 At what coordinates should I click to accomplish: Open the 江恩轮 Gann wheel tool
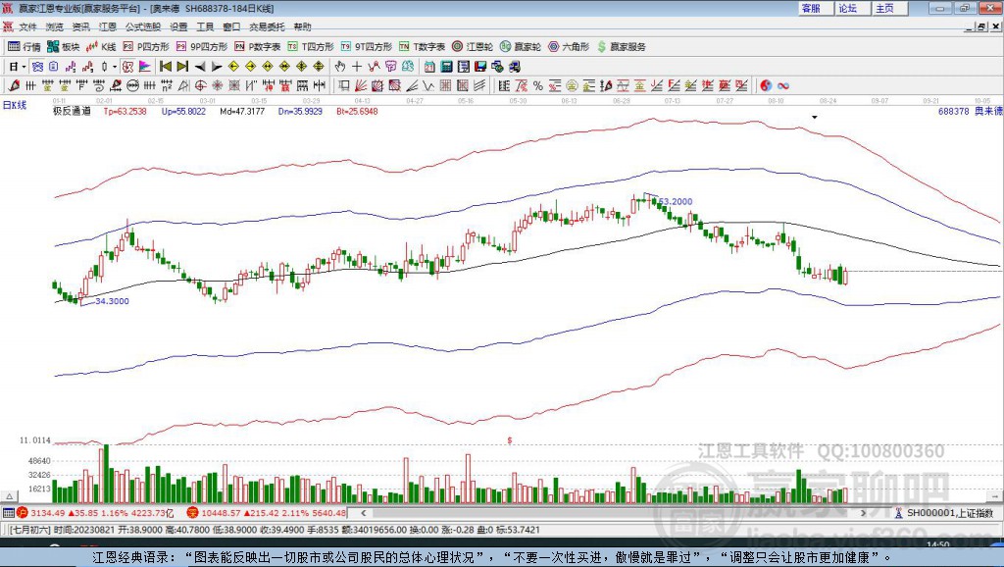pos(473,46)
